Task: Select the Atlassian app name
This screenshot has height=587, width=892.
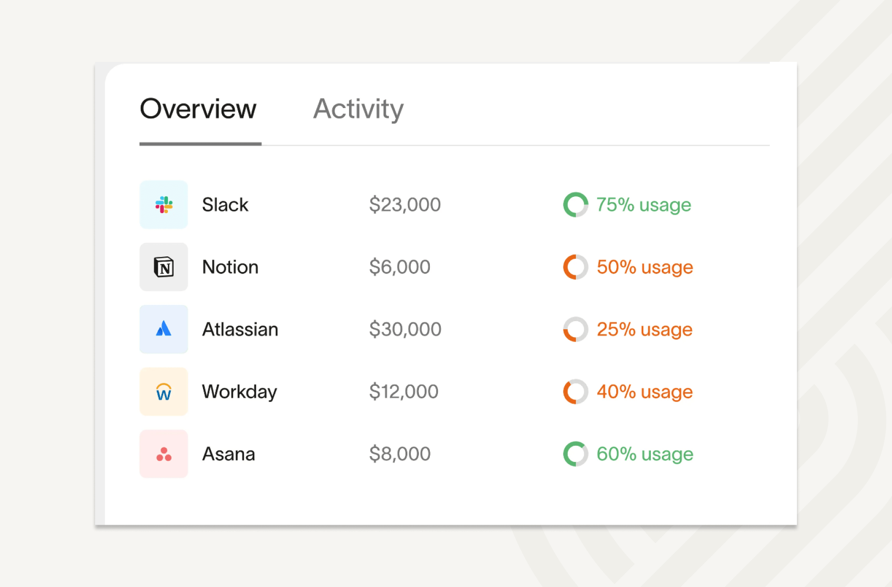Action: (240, 329)
